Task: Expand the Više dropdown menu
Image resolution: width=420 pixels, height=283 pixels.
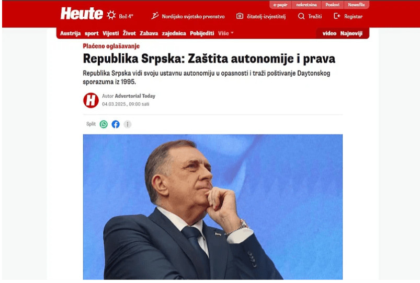Action: (226, 33)
